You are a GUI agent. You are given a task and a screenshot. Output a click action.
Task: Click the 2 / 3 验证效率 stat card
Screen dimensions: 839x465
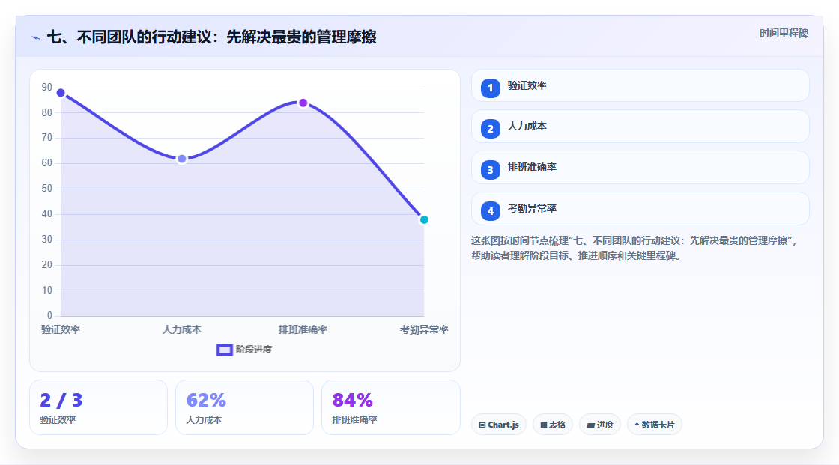[98, 407]
